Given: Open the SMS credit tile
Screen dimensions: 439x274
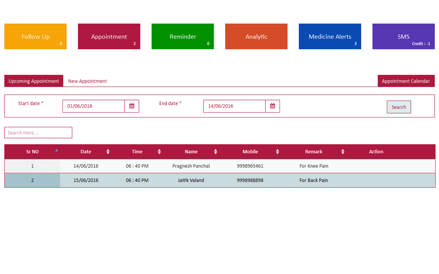Looking at the screenshot, I should pos(403,37).
